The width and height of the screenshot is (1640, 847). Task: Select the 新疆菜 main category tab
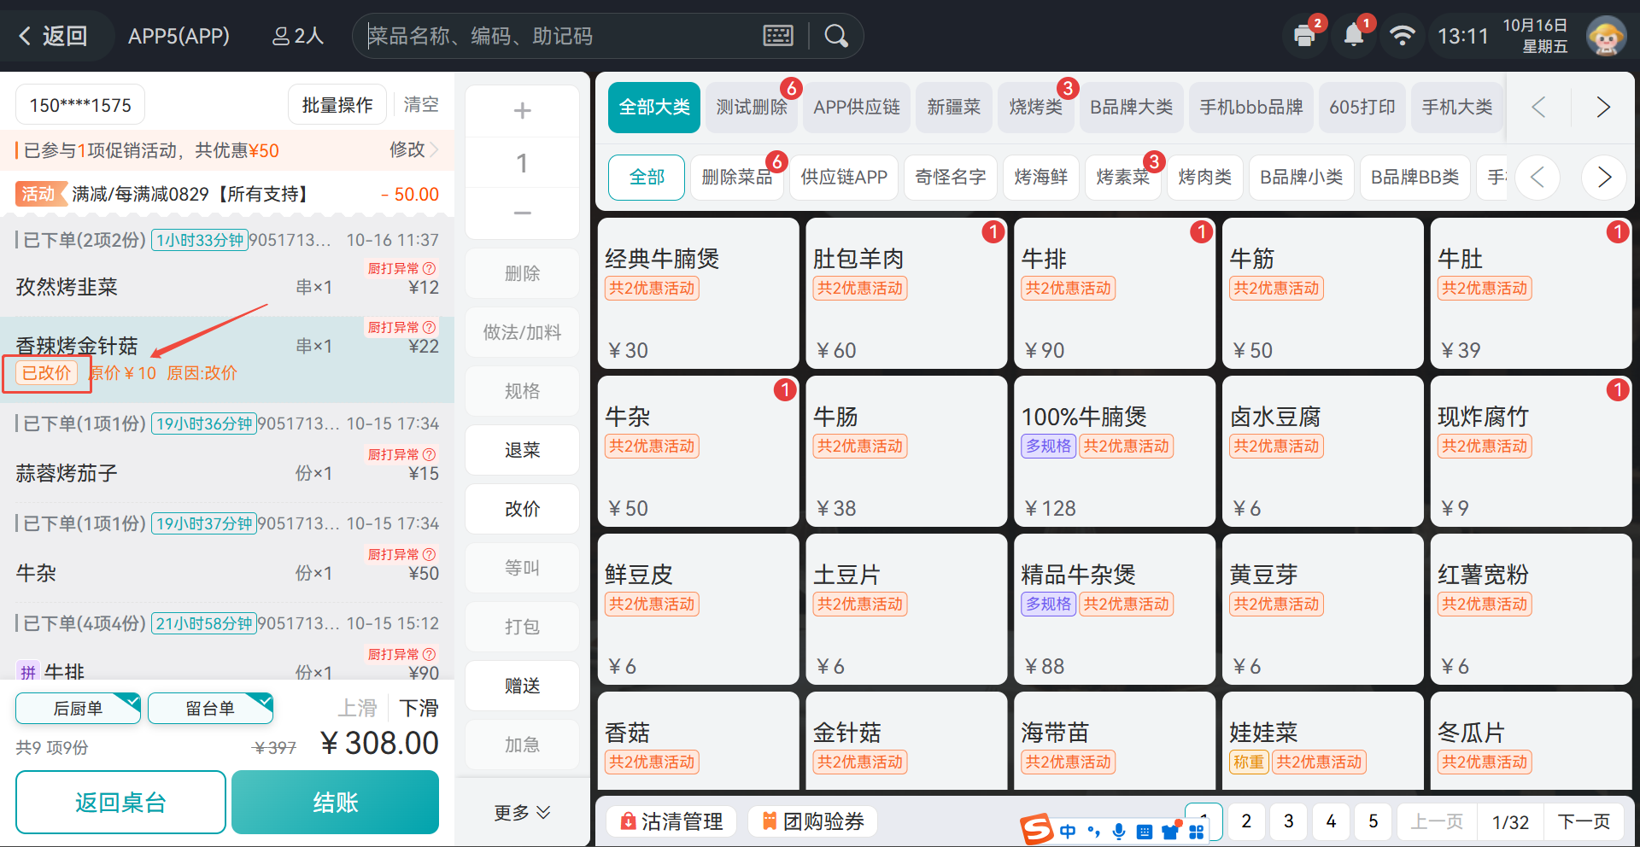[x=954, y=107]
